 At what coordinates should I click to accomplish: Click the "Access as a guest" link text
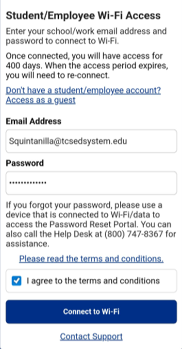tap(41, 100)
